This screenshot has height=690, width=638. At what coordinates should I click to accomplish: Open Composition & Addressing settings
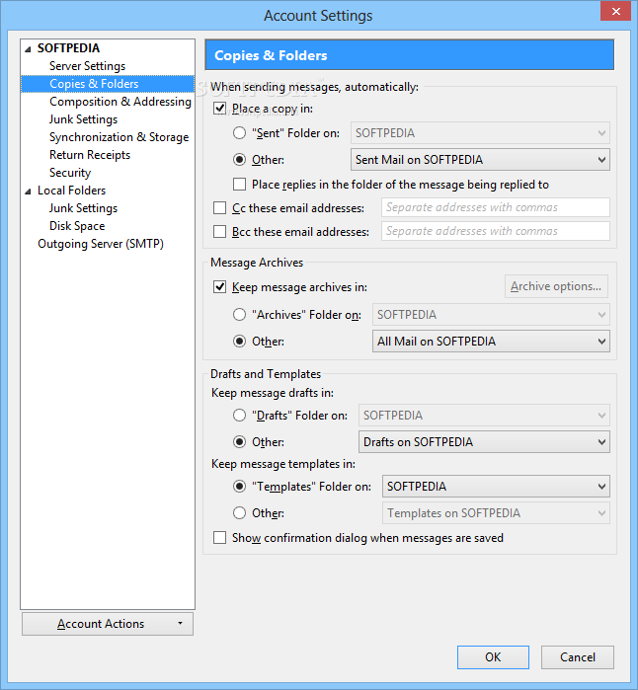pyautogui.click(x=120, y=102)
